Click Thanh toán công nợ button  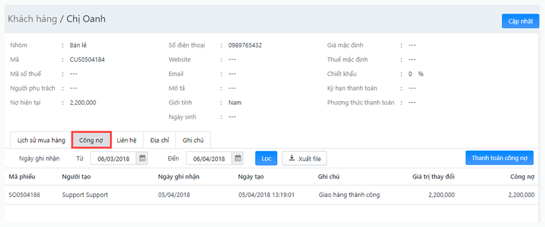[x=500, y=158]
